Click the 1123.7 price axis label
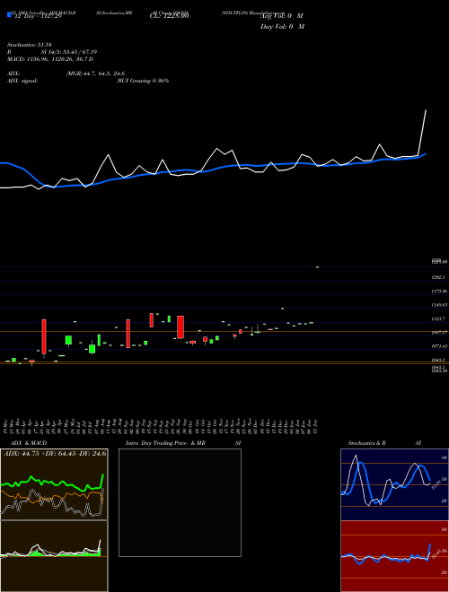 [439, 318]
